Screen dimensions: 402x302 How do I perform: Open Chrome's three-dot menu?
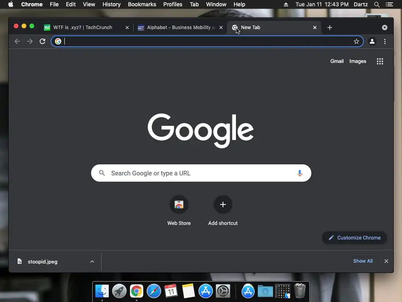click(x=385, y=41)
